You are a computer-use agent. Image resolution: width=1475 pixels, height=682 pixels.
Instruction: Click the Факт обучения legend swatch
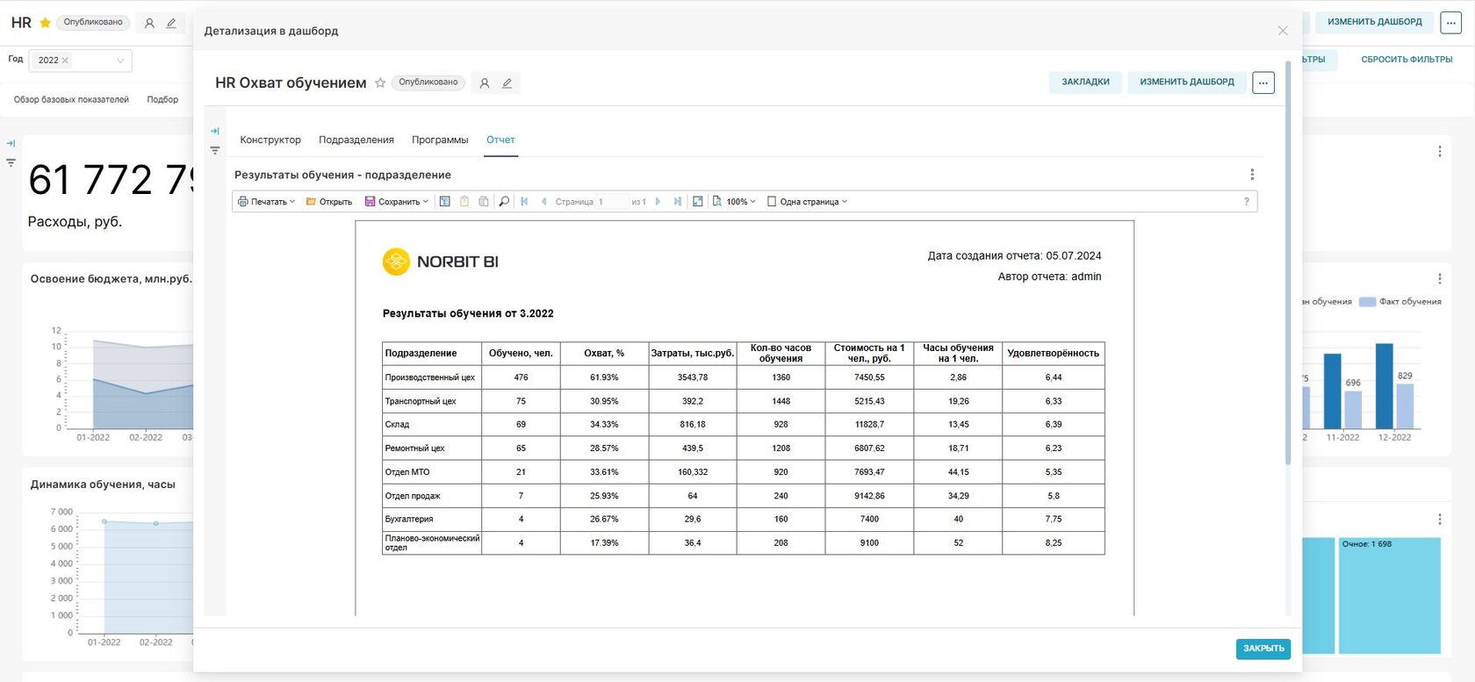point(1367,302)
